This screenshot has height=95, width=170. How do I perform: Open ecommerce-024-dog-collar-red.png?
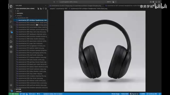31,74
